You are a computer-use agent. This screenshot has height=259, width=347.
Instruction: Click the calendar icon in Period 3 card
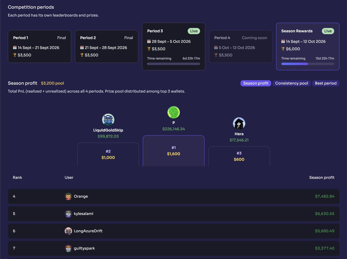[149, 41]
